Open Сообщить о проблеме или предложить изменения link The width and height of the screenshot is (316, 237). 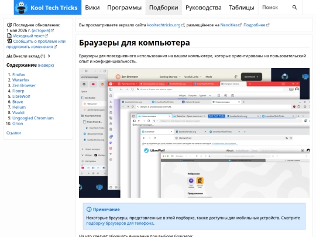pyautogui.click(x=36, y=44)
